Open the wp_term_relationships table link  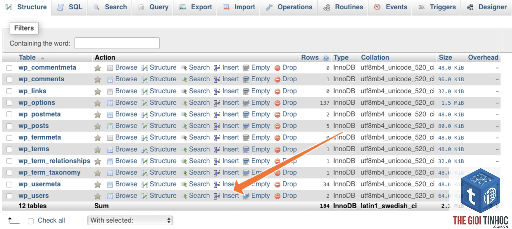(x=54, y=161)
